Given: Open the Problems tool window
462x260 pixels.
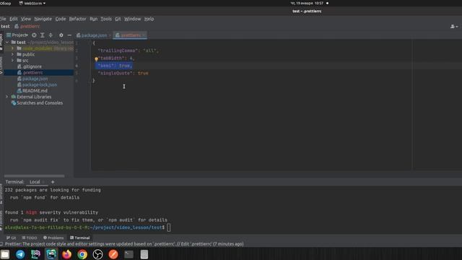Looking at the screenshot, I should [x=53, y=238].
